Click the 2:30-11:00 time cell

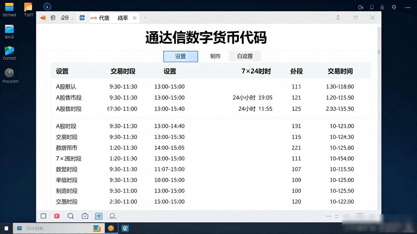(x=123, y=201)
